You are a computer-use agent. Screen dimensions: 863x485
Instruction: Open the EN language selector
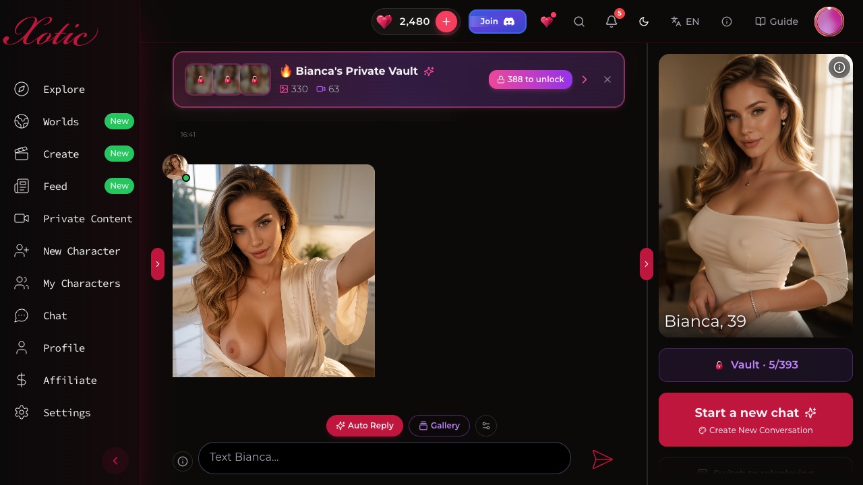click(685, 22)
